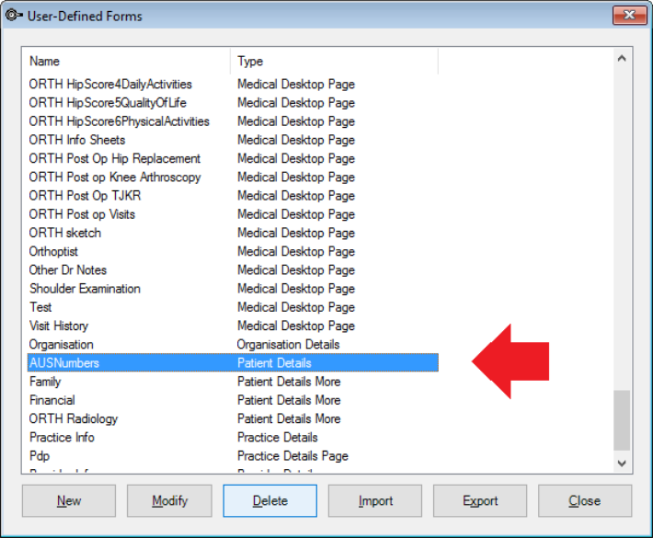Viewport: 653px width, 538px height.
Task: Click the vertical scrollbar thumb
Action: click(x=622, y=420)
